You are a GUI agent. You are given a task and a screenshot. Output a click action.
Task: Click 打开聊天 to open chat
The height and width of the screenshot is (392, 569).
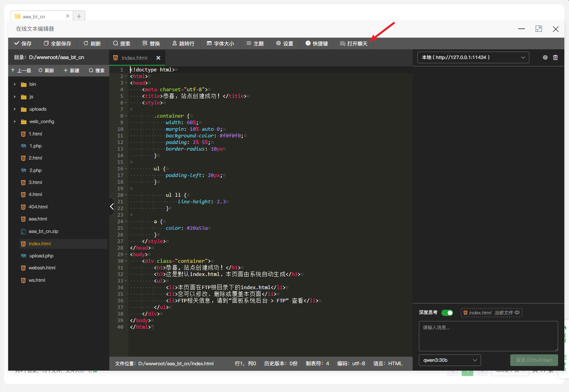[x=354, y=43]
